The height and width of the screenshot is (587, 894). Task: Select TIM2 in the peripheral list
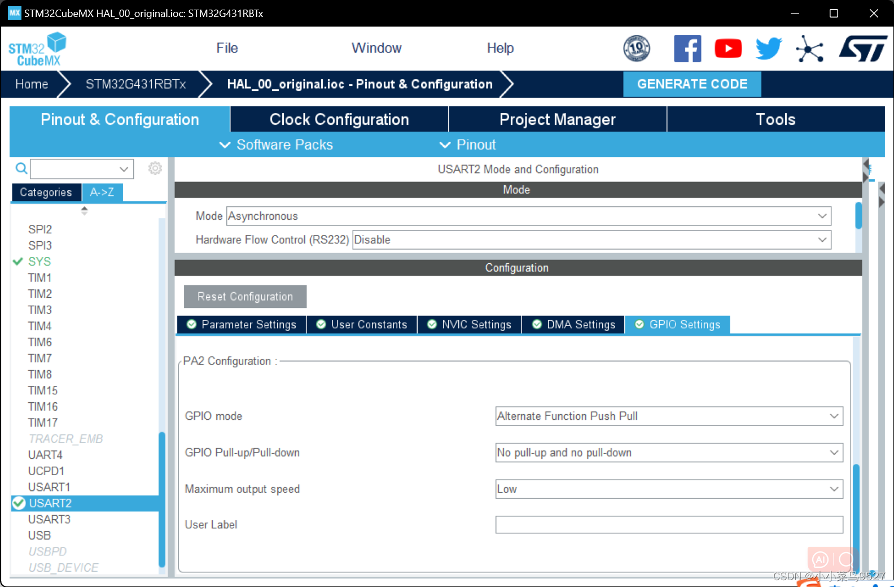click(x=40, y=294)
